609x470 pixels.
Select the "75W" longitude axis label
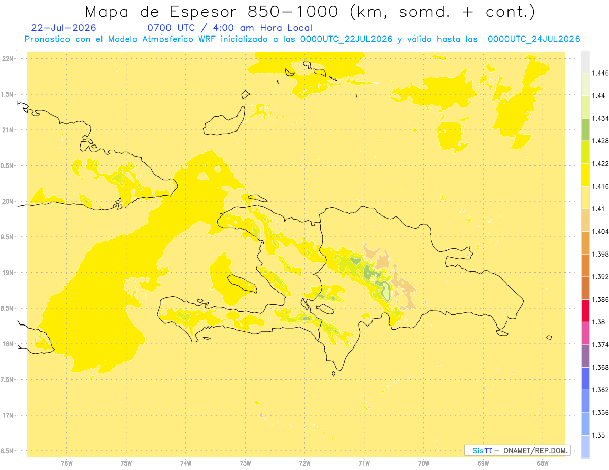pos(126,463)
